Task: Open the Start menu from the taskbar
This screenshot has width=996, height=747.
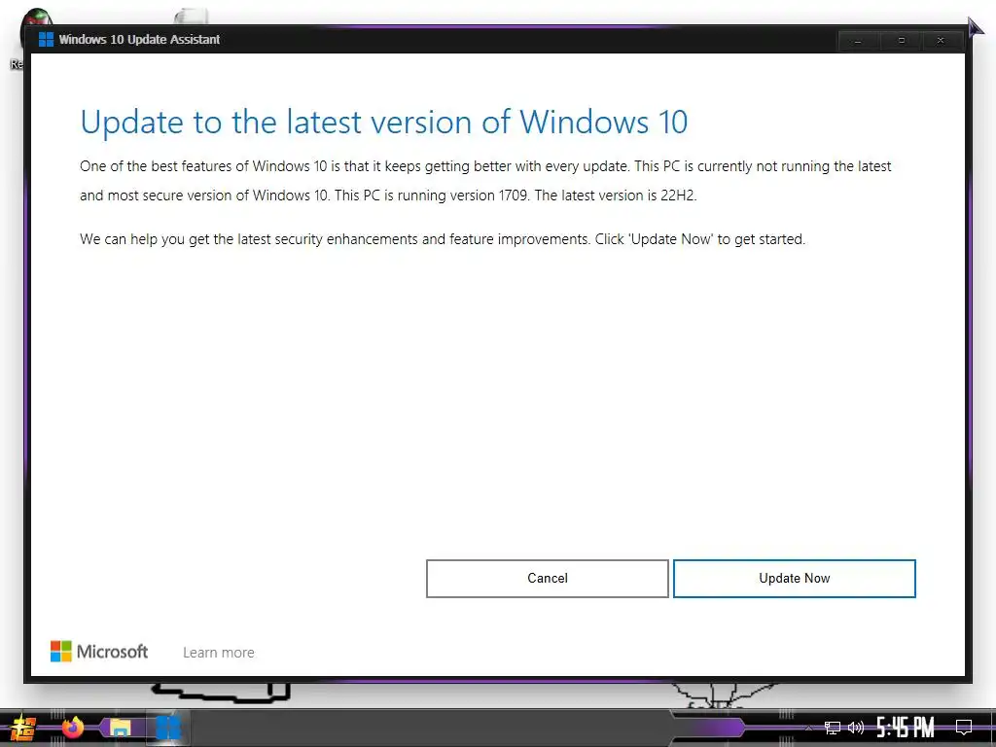Action: tap(22, 728)
